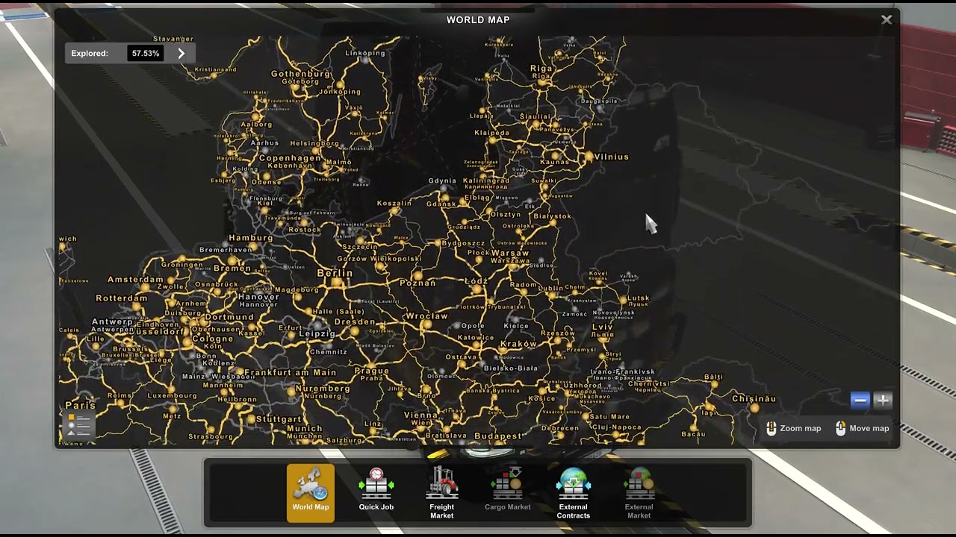Click the Leipzig city label

point(317,333)
